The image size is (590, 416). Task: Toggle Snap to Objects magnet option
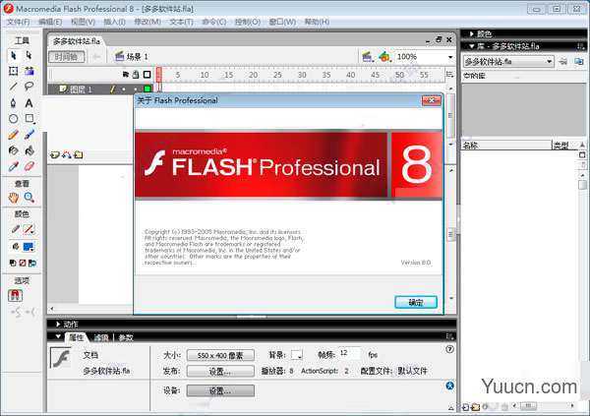tap(15, 296)
